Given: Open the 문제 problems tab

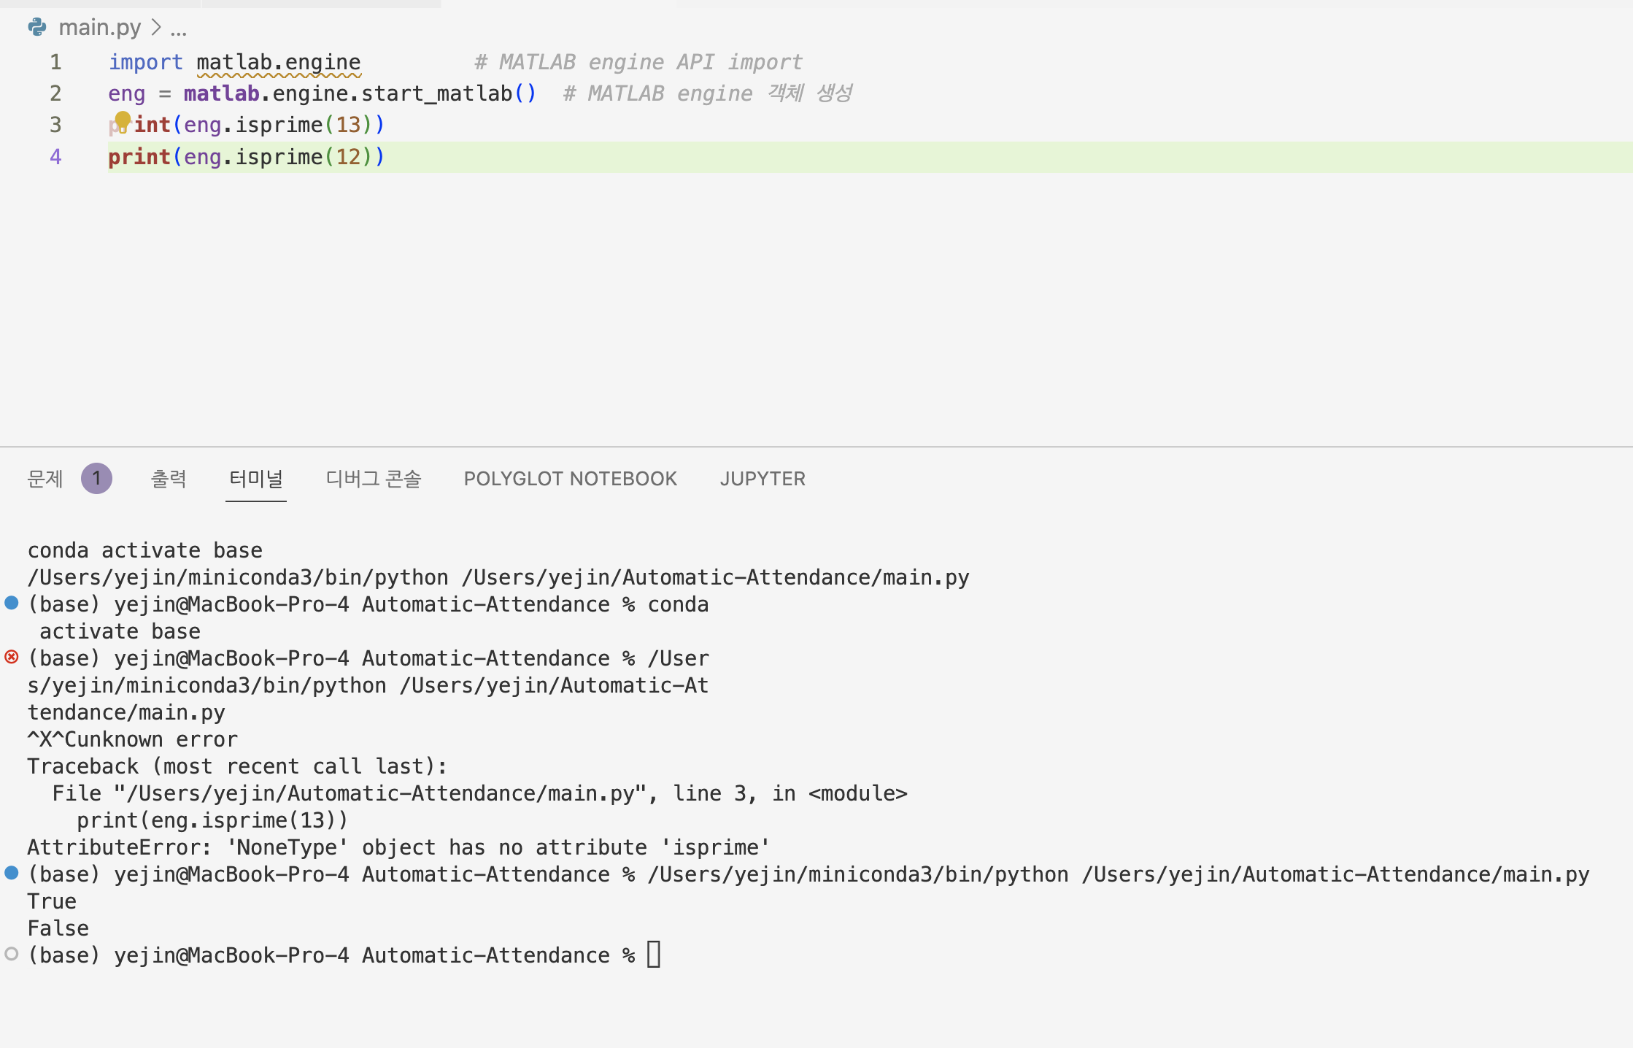Looking at the screenshot, I should point(45,479).
